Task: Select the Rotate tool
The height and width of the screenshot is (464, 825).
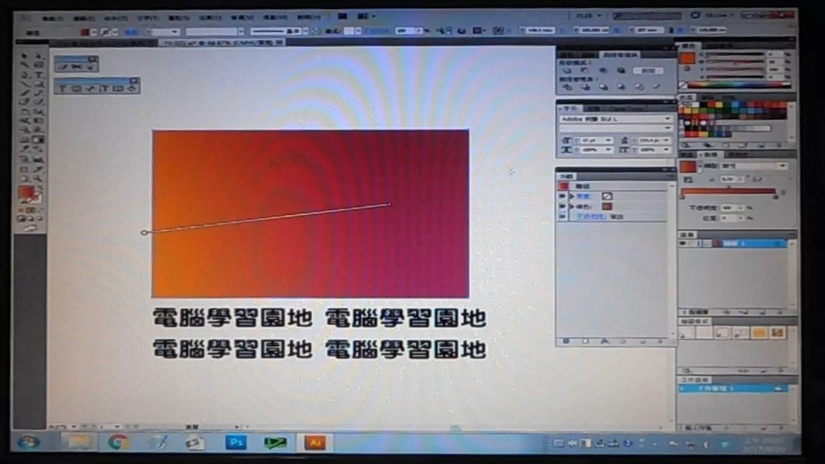Action: click(x=25, y=111)
